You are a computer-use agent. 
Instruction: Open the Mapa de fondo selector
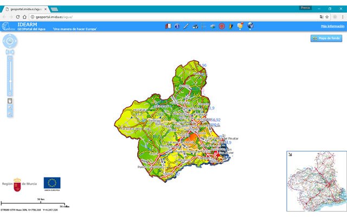pyautogui.click(x=326, y=39)
